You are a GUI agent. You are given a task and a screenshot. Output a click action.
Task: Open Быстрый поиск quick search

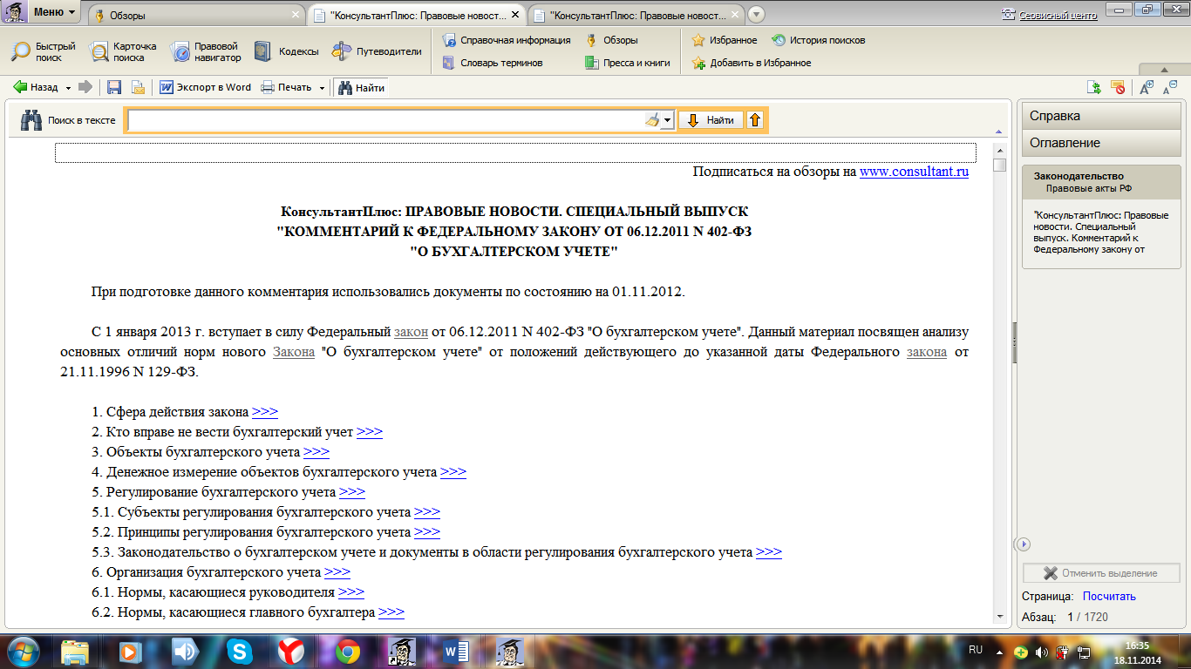44,51
